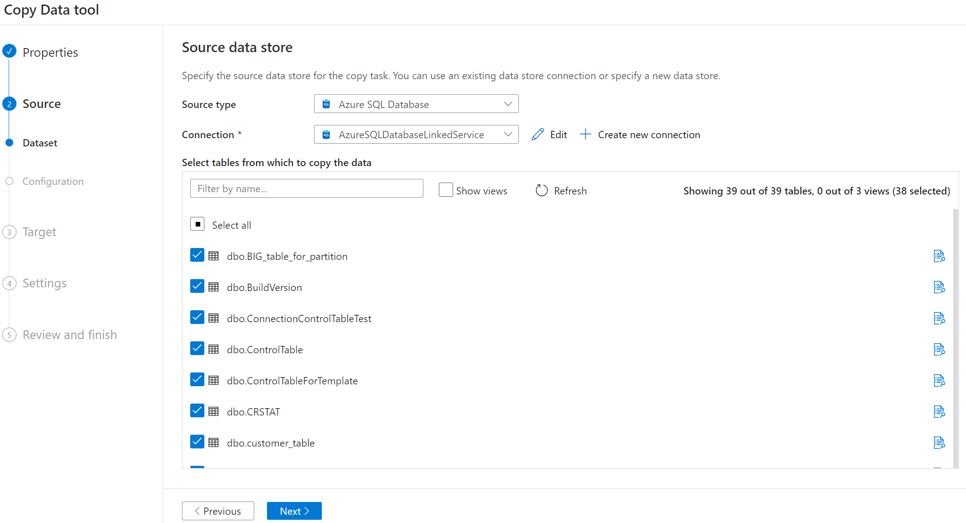This screenshot has width=966, height=523.
Task: Uncheck the dbo.ControlTableForTemplate table
Action: [x=197, y=380]
